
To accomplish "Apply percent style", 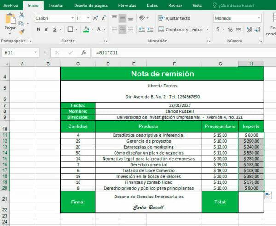I will [230, 29].
